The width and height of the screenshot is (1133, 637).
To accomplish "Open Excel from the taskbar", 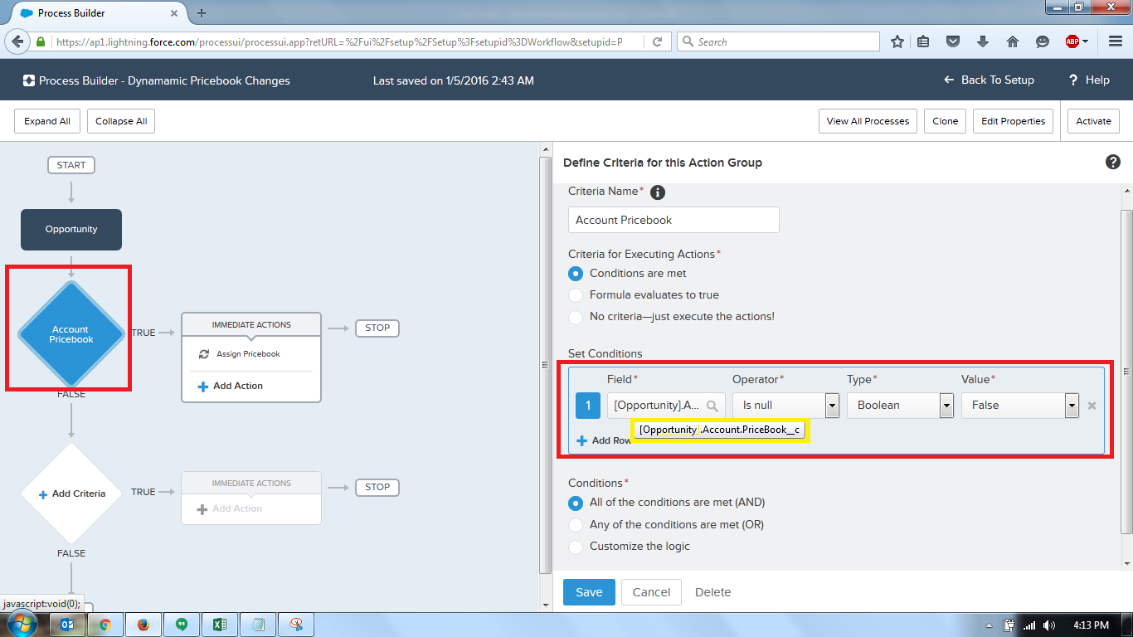I will 220,625.
